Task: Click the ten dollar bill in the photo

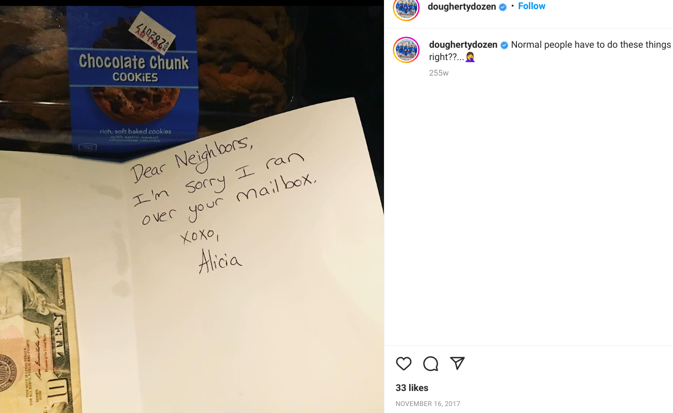Action: tap(39, 335)
